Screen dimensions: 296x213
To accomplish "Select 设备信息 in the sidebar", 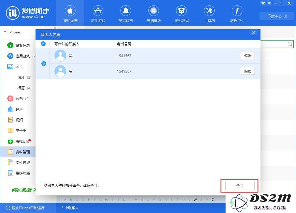I will coord(18,45).
